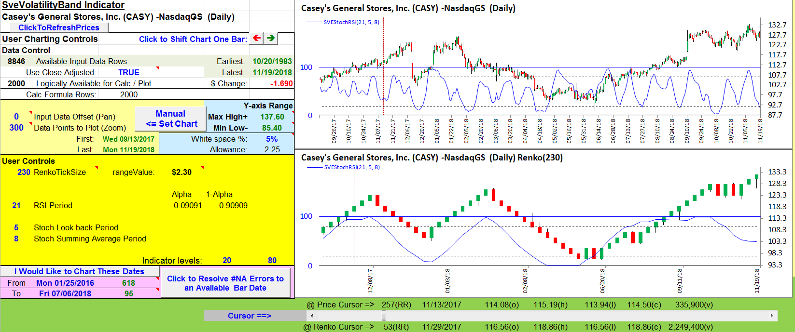Select the Max High+ value 137.60
The height and width of the screenshot is (332, 795).
[x=272, y=117]
